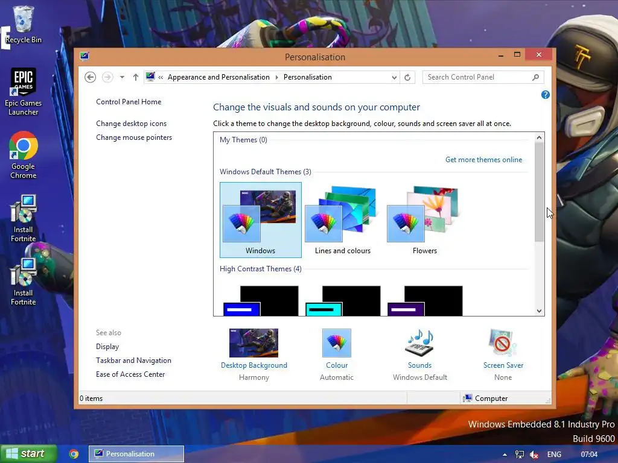Launch Chrome from the taskbar
Screen dimensions: 618x463
74,454
